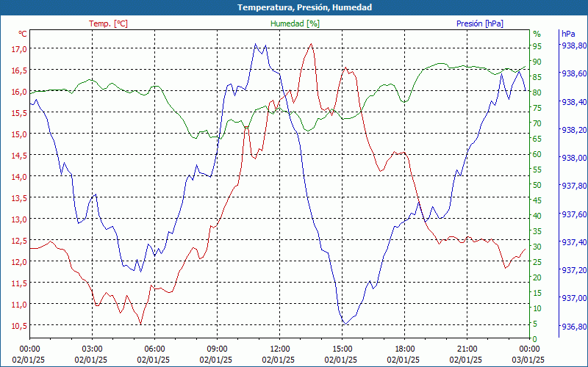Viewport: 588px width, 367px height.
Task: Click the '15:00' time axis label
Action: click(342, 349)
